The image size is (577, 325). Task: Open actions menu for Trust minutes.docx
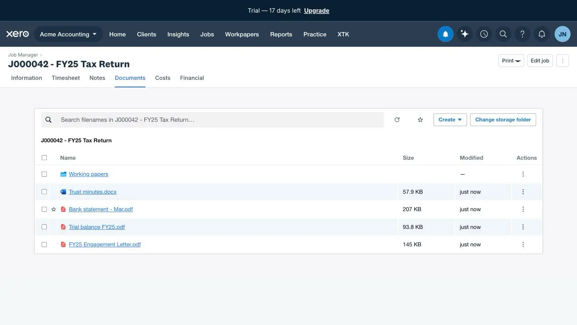tap(523, 192)
